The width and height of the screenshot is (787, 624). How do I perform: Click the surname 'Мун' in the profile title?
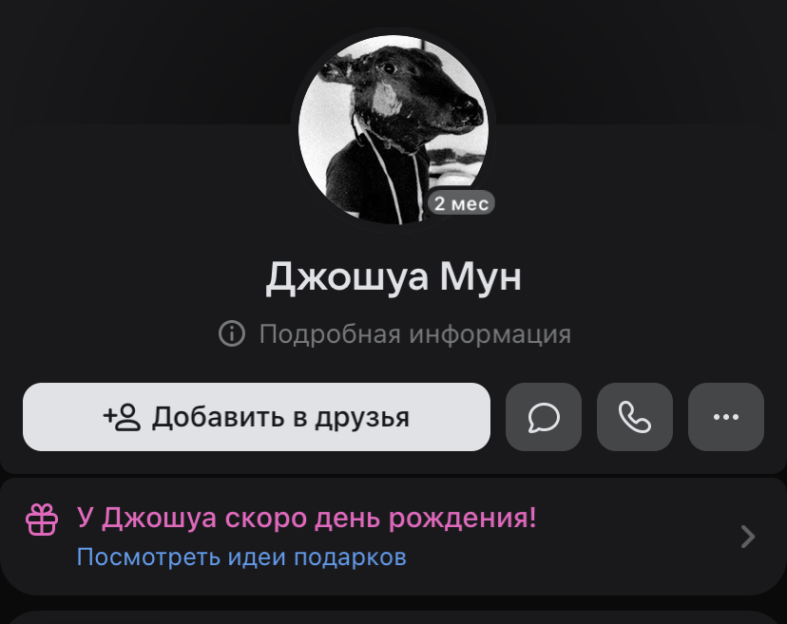(481, 276)
